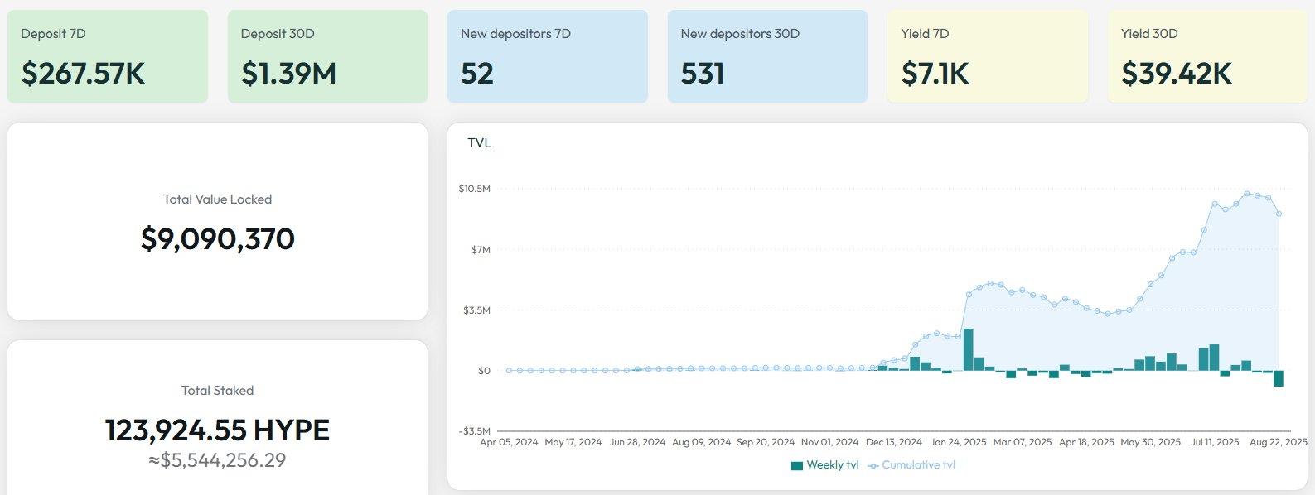Viewport: 1315px width, 495px height.
Task: Click the "Jan 24, 2025" x-axis date
Action: (x=959, y=442)
